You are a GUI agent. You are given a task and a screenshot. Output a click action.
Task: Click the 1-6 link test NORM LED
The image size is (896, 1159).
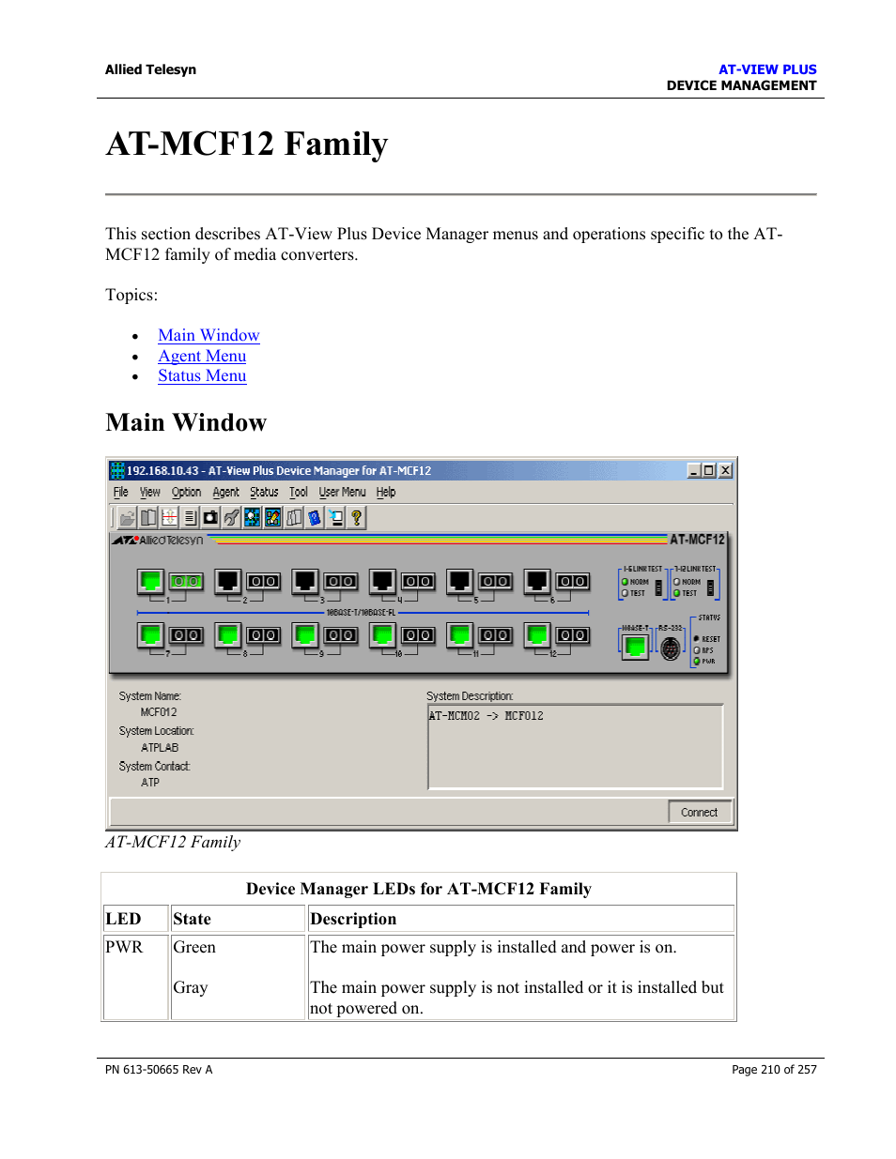(x=625, y=582)
